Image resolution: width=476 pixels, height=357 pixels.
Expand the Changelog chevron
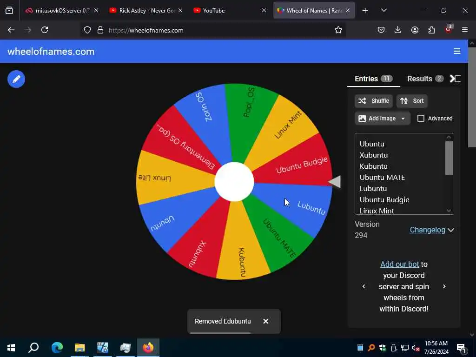coord(451,230)
